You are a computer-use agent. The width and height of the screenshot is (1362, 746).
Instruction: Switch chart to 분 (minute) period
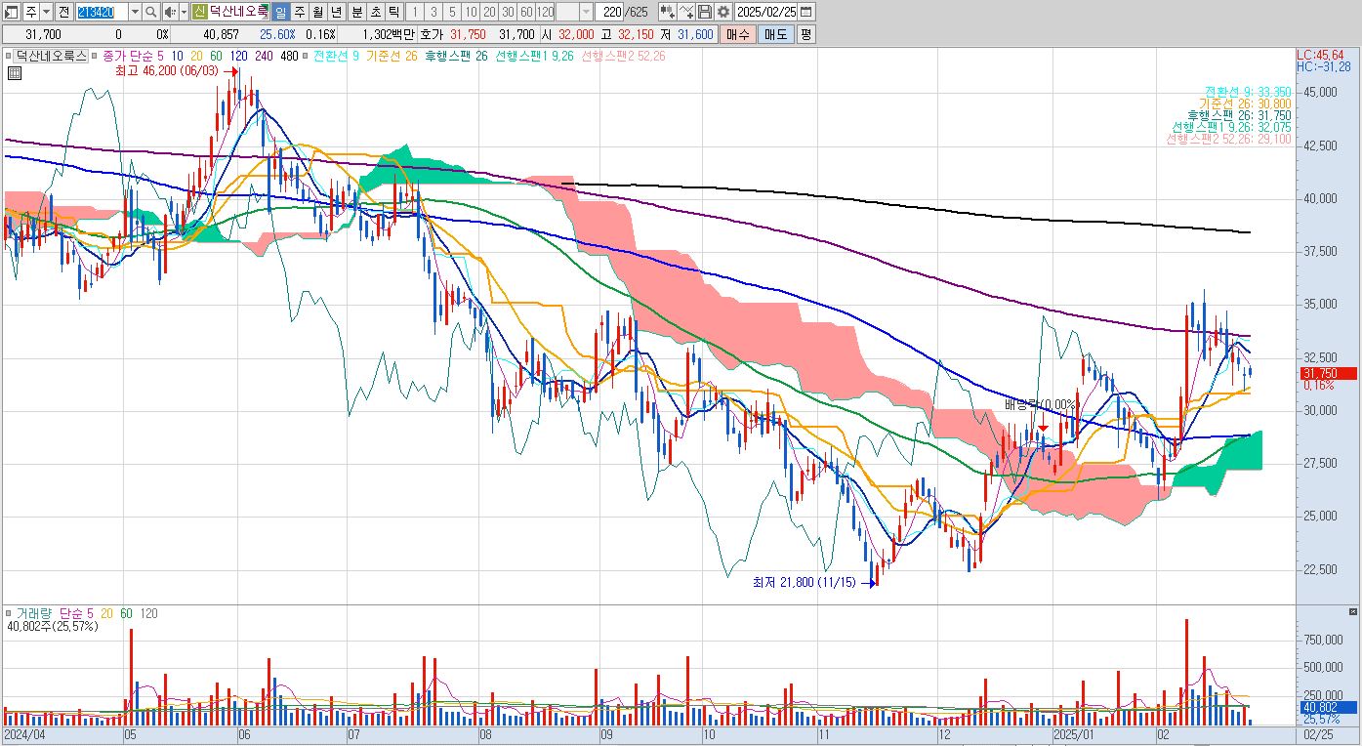click(356, 12)
